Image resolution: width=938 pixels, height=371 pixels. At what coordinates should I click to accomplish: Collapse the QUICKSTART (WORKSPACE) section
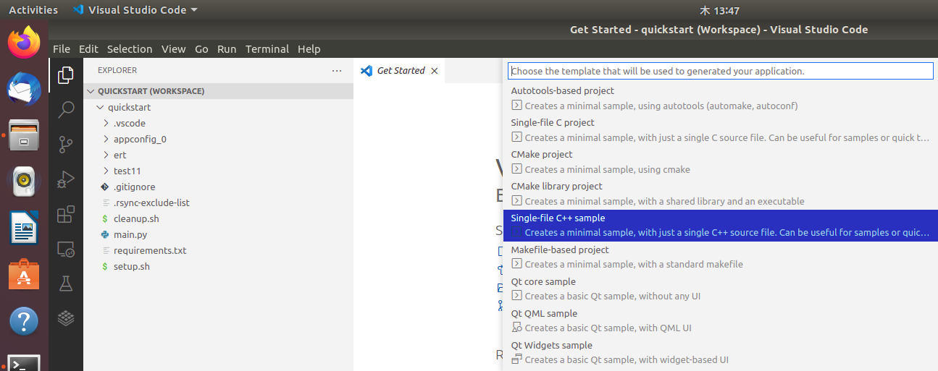coord(218,91)
